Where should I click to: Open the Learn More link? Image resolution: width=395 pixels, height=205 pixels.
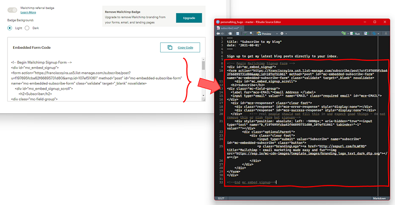coord(28,12)
